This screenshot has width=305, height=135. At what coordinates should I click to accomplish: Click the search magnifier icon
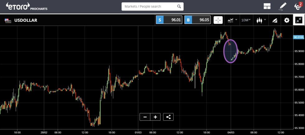179,7
